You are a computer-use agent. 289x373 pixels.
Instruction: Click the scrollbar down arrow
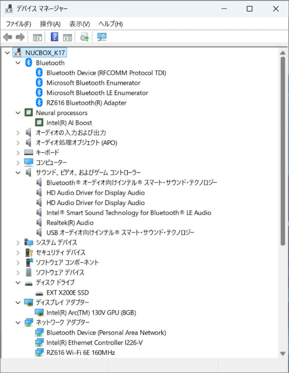(x=282, y=353)
